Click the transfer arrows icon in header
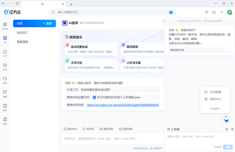This screenshot has width=235, height=152. (x=221, y=12)
